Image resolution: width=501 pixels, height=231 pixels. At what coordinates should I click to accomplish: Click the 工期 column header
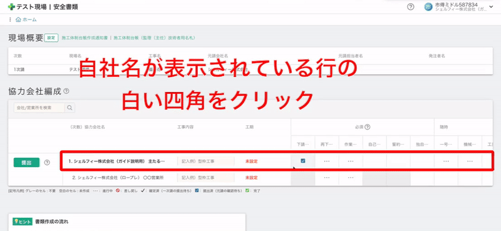(x=249, y=127)
